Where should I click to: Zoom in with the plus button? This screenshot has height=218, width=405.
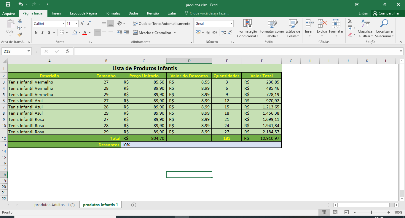pyautogui.click(x=389, y=212)
